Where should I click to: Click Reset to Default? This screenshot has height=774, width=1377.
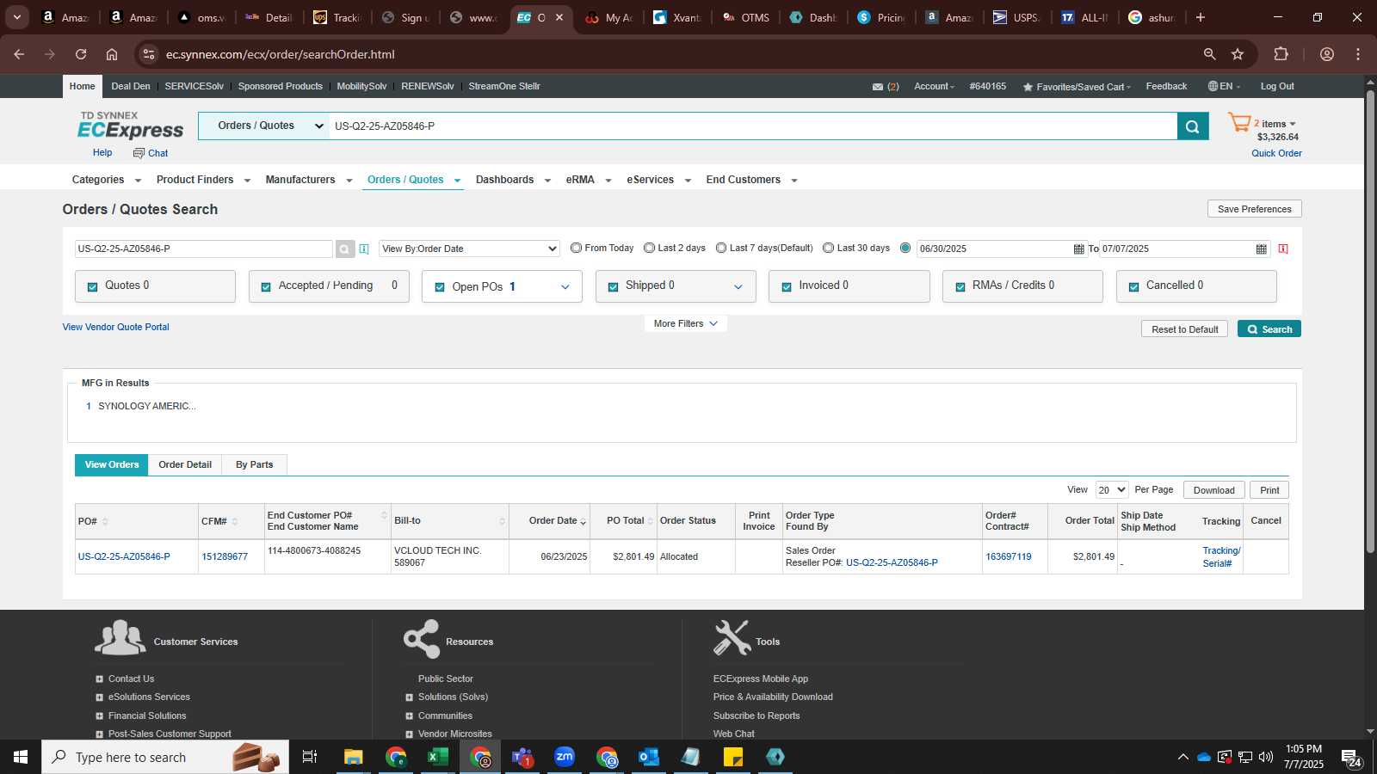(1185, 329)
